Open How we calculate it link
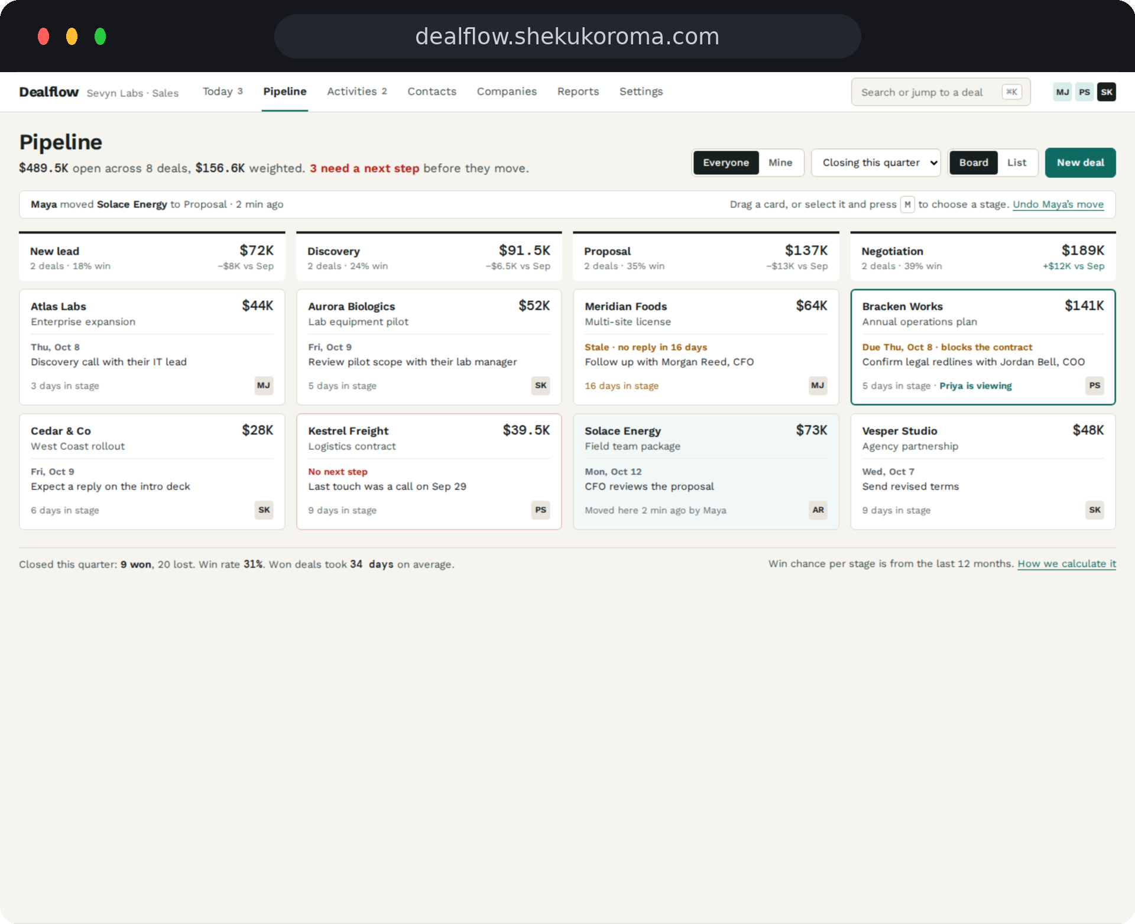Image resolution: width=1135 pixels, height=924 pixels. 1066,564
